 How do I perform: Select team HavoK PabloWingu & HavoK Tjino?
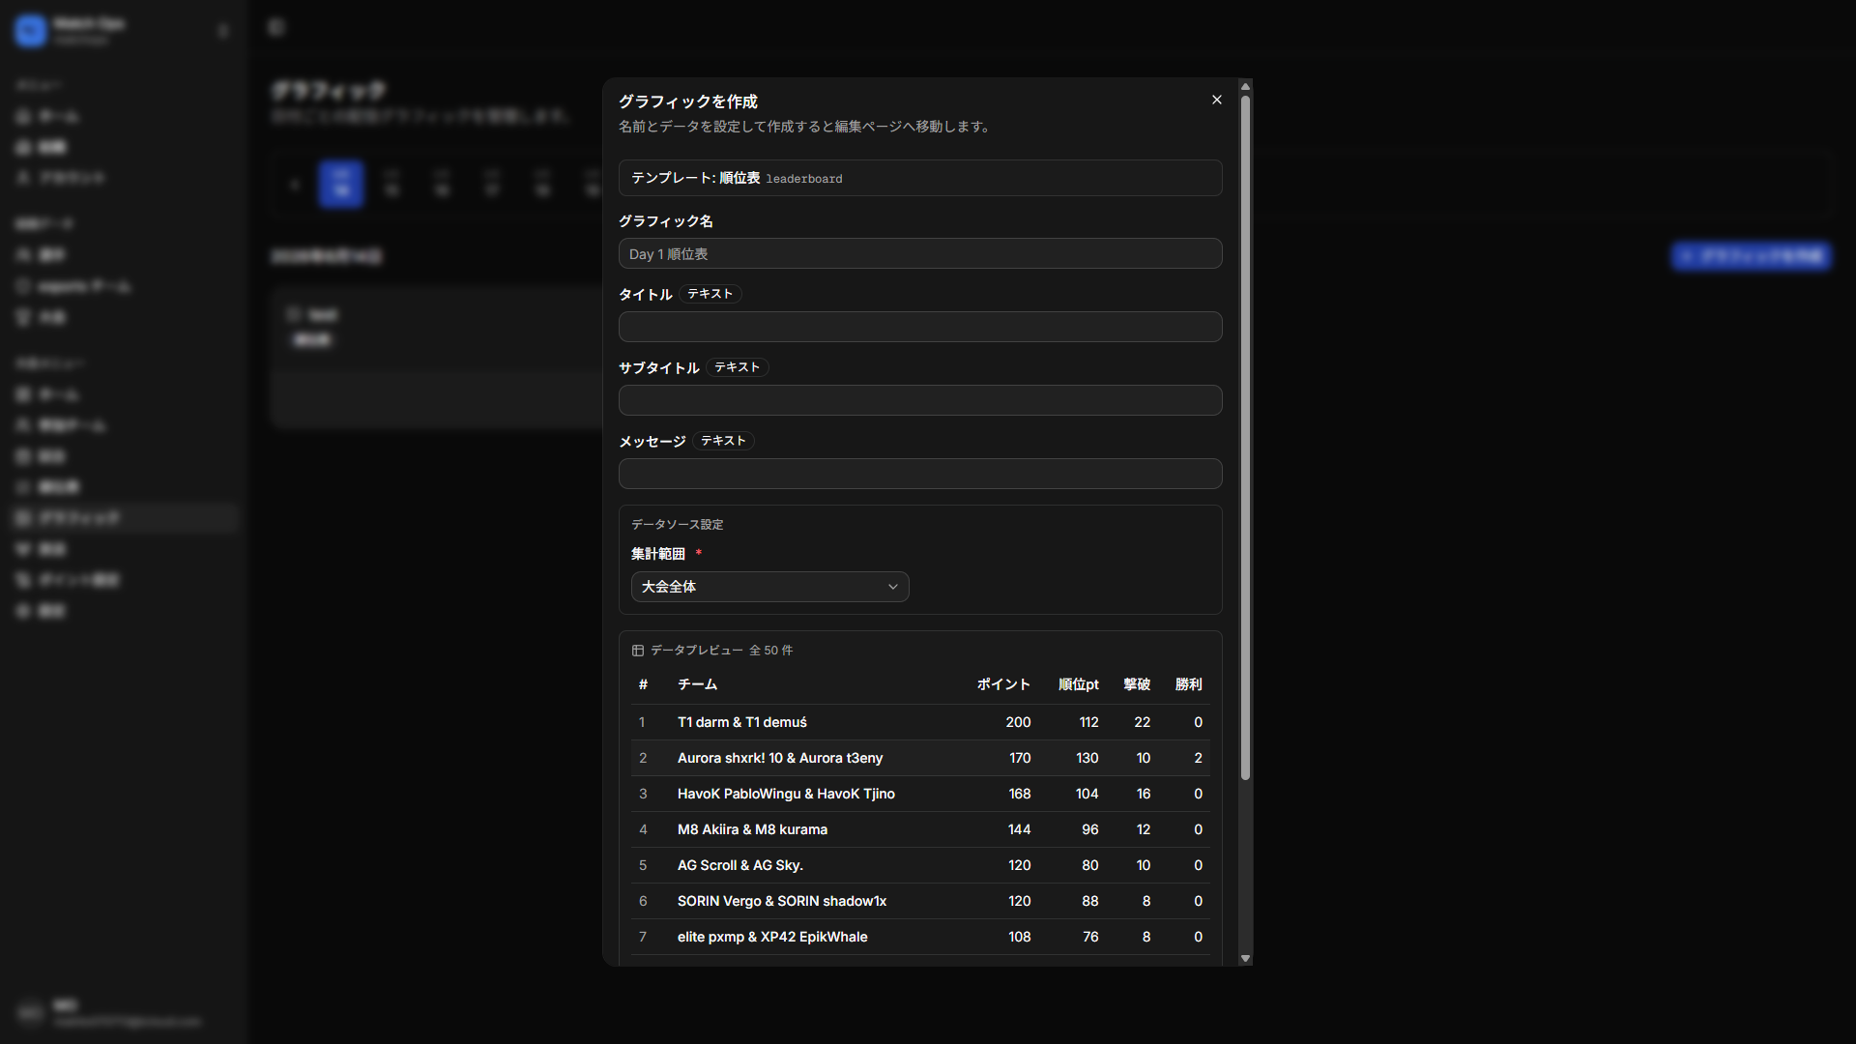click(786, 794)
